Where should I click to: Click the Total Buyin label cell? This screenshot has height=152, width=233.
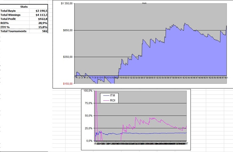click(x=15, y=11)
